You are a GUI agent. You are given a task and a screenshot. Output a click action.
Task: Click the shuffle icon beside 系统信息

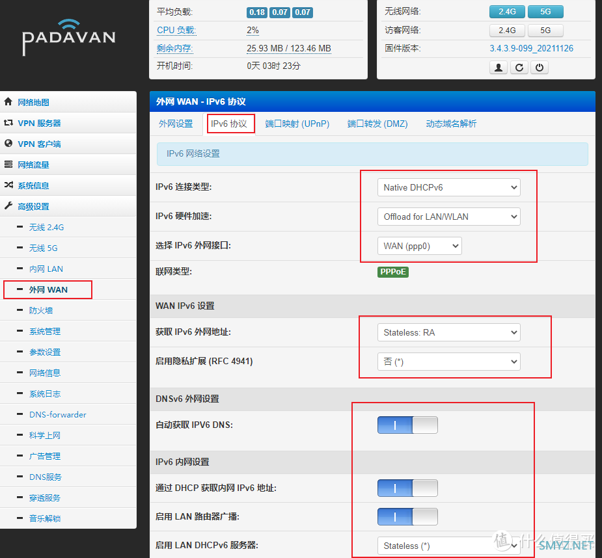[x=8, y=185]
